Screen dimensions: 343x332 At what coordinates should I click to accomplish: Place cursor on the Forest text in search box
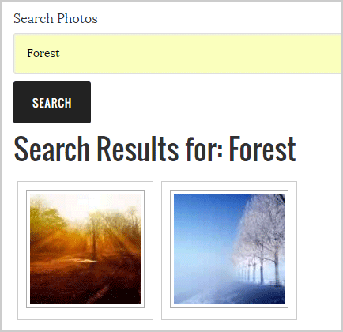tap(43, 53)
